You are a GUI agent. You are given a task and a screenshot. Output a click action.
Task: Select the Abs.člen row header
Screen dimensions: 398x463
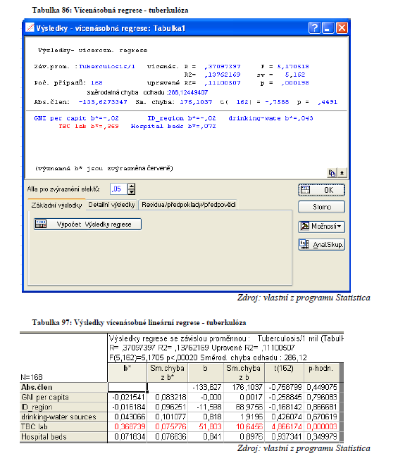tap(63, 387)
